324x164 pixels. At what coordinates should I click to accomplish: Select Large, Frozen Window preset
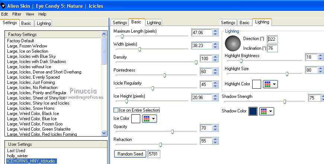(x=27, y=46)
